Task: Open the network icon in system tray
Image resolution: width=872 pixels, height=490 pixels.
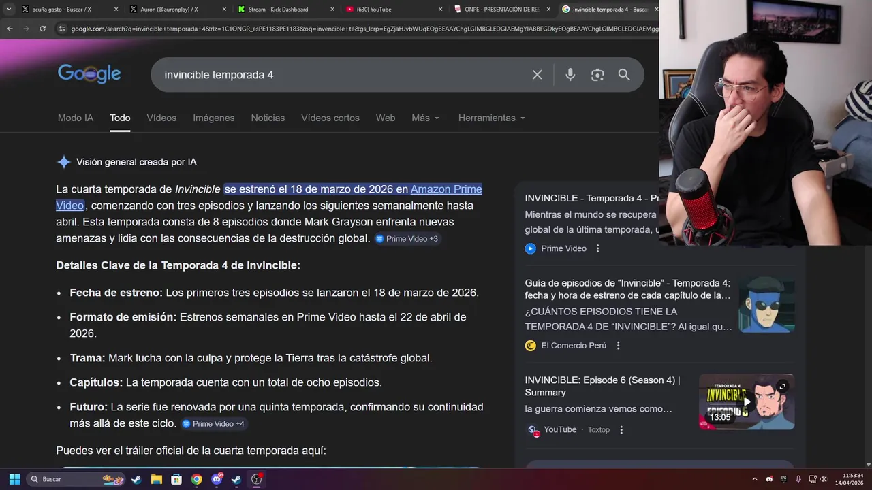Action: tap(811, 479)
